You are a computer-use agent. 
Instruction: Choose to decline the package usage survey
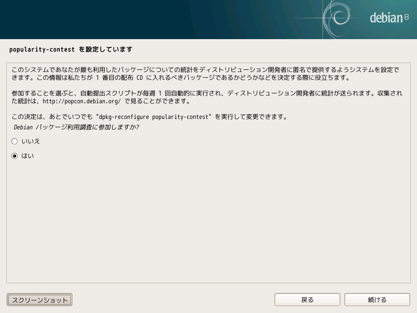(15, 141)
